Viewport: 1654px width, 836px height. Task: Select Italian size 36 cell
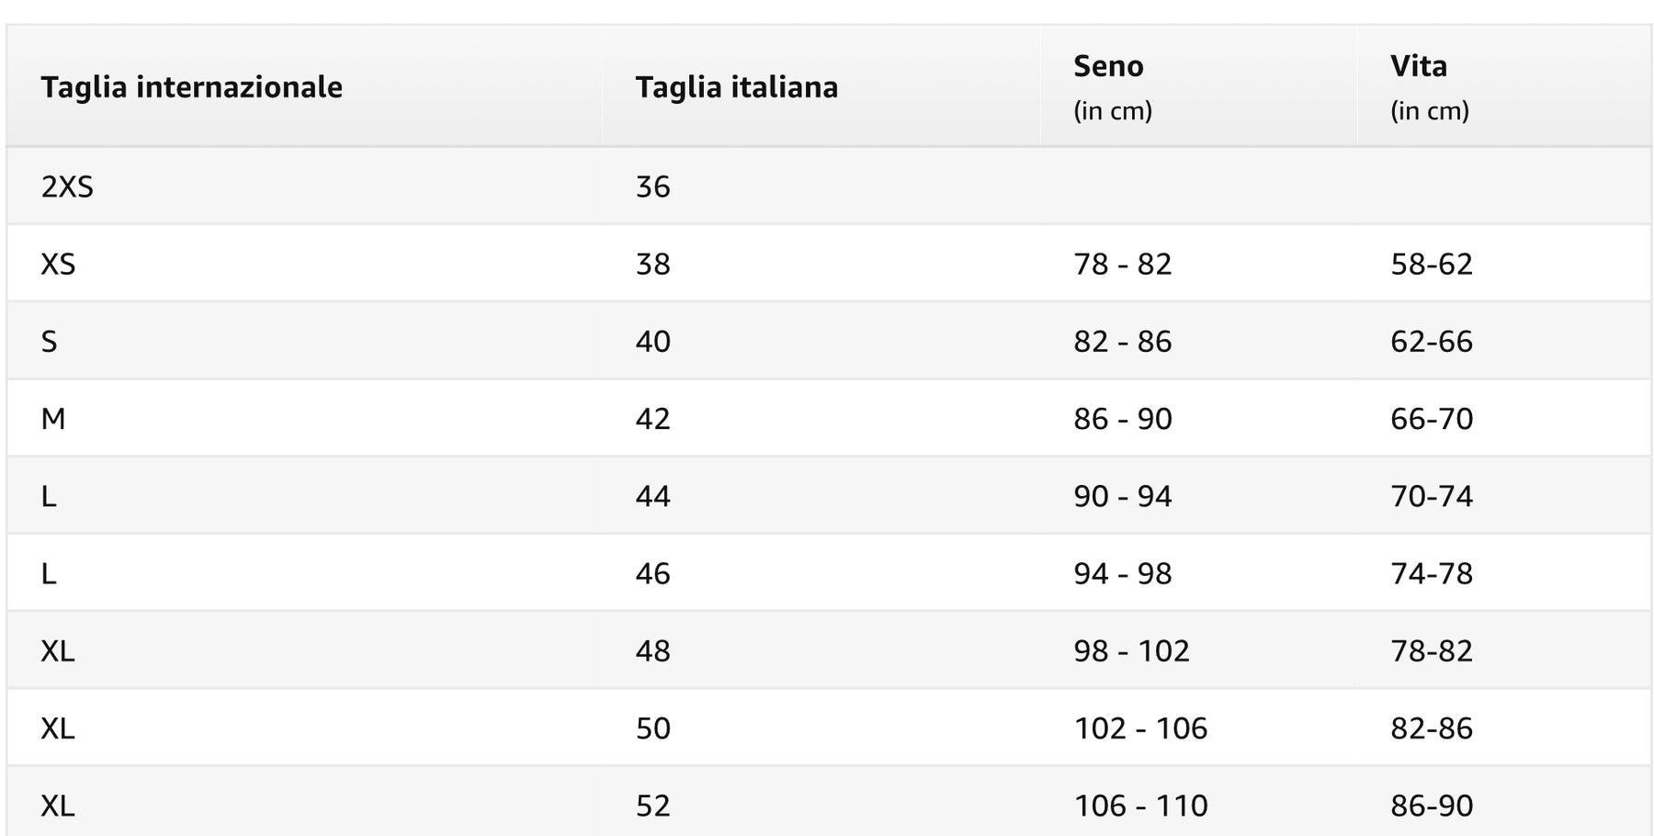point(652,186)
